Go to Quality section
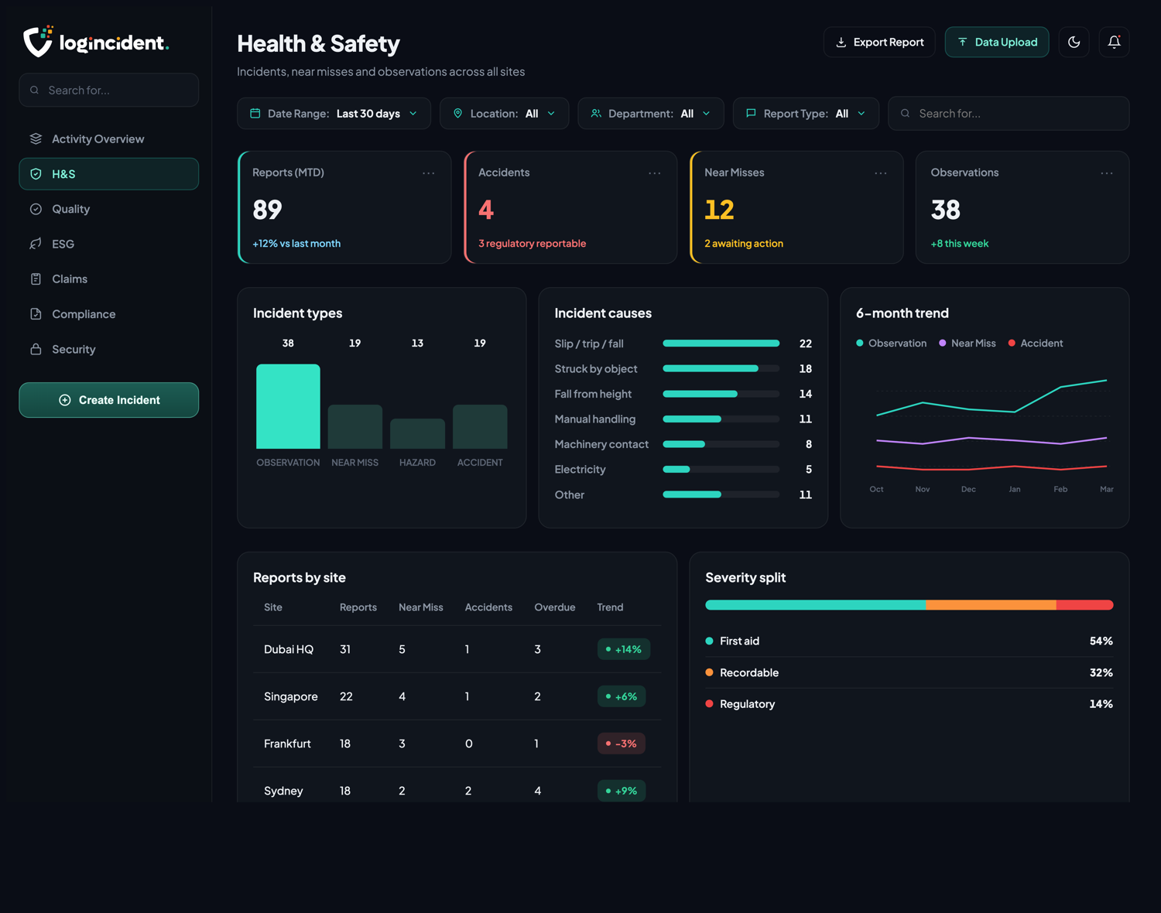Viewport: 1161px width, 913px height. (109, 209)
